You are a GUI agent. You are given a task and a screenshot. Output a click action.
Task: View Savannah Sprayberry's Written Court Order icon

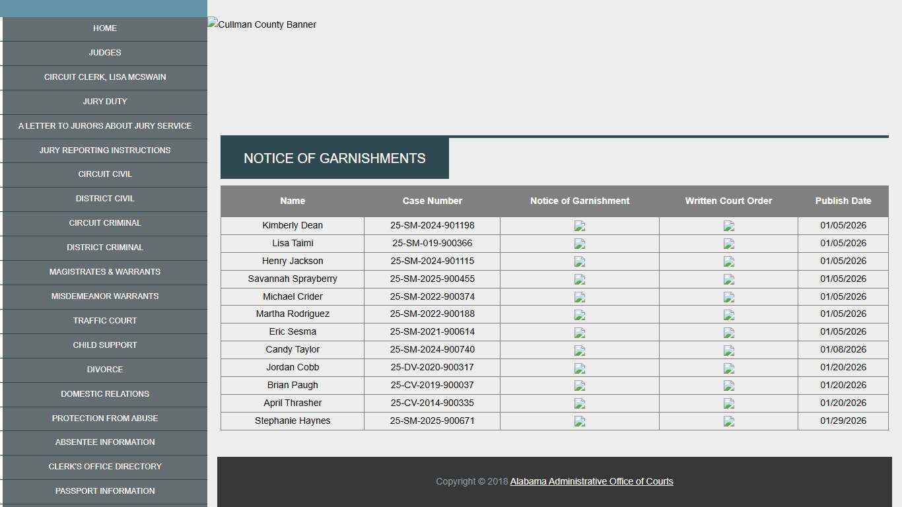pyautogui.click(x=728, y=279)
